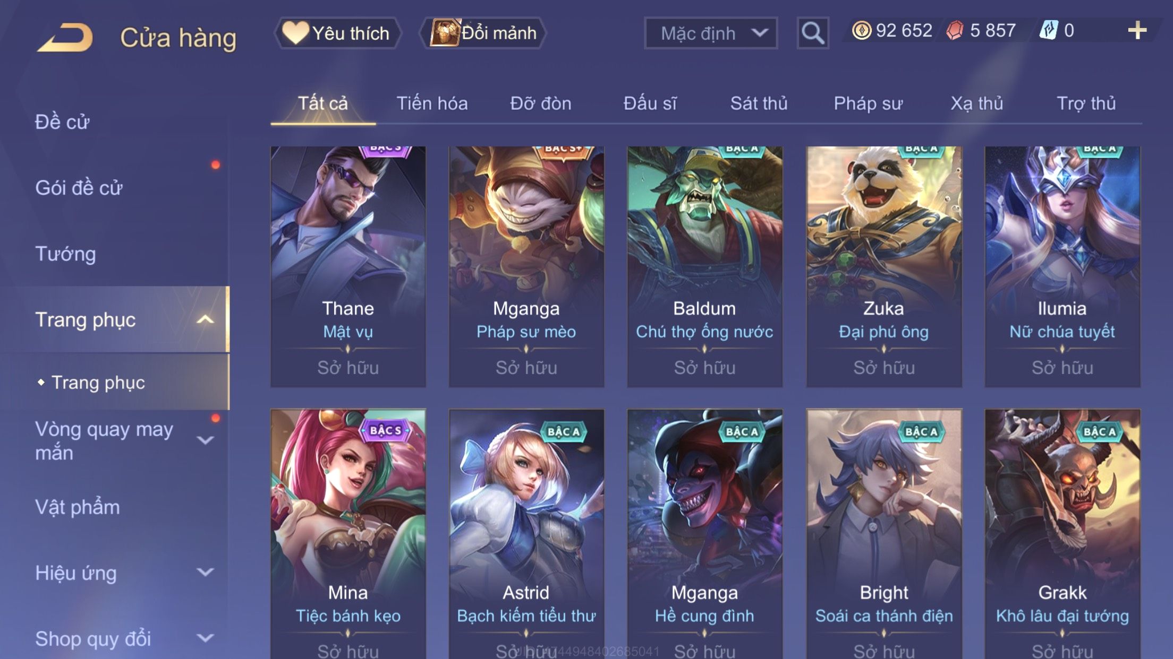Switch to the Tiến hóa tab

432,103
